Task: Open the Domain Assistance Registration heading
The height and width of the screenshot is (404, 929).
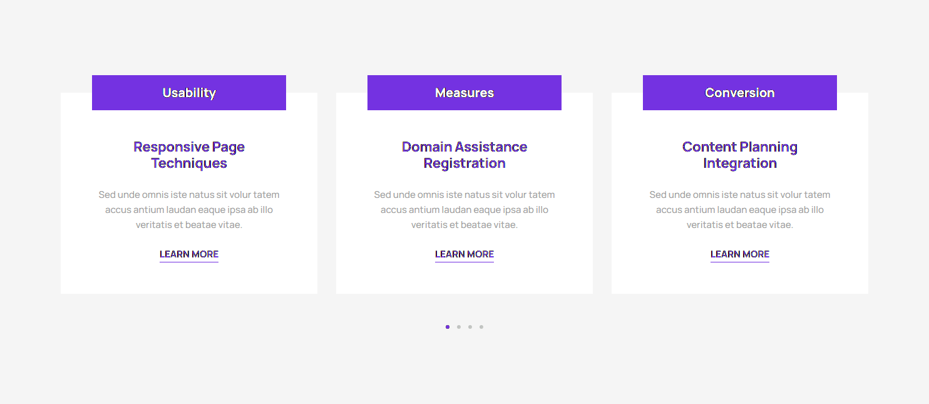Action: pyautogui.click(x=464, y=155)
